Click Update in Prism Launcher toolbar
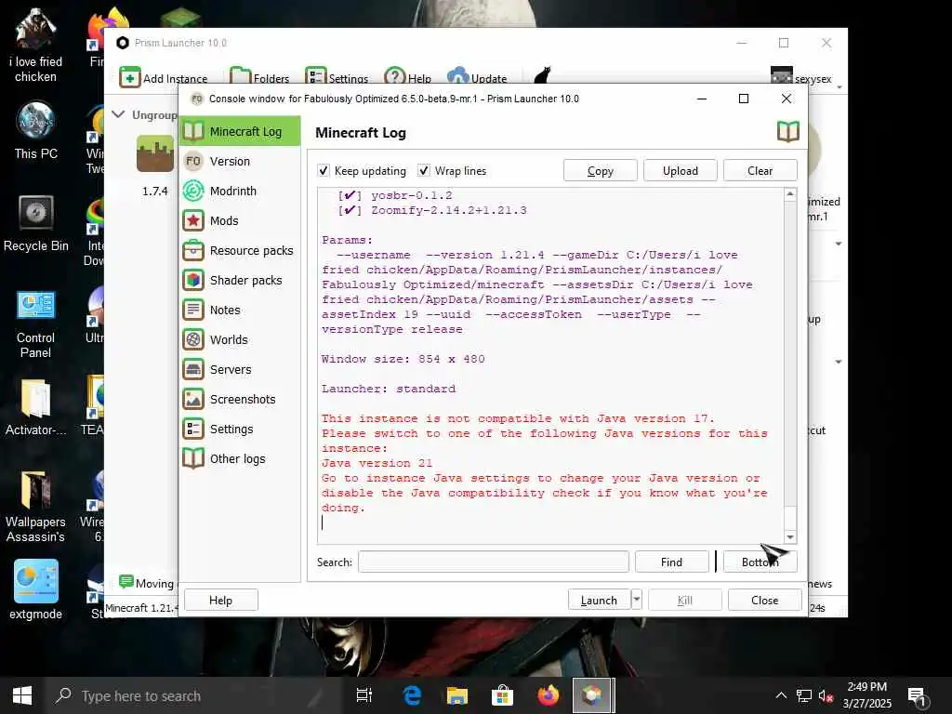The height and width of the screenshot is (714, 952). (477, 78)
